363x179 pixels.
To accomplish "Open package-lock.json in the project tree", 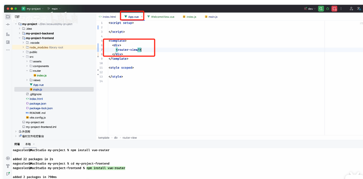I will click(x=39, y=108).
